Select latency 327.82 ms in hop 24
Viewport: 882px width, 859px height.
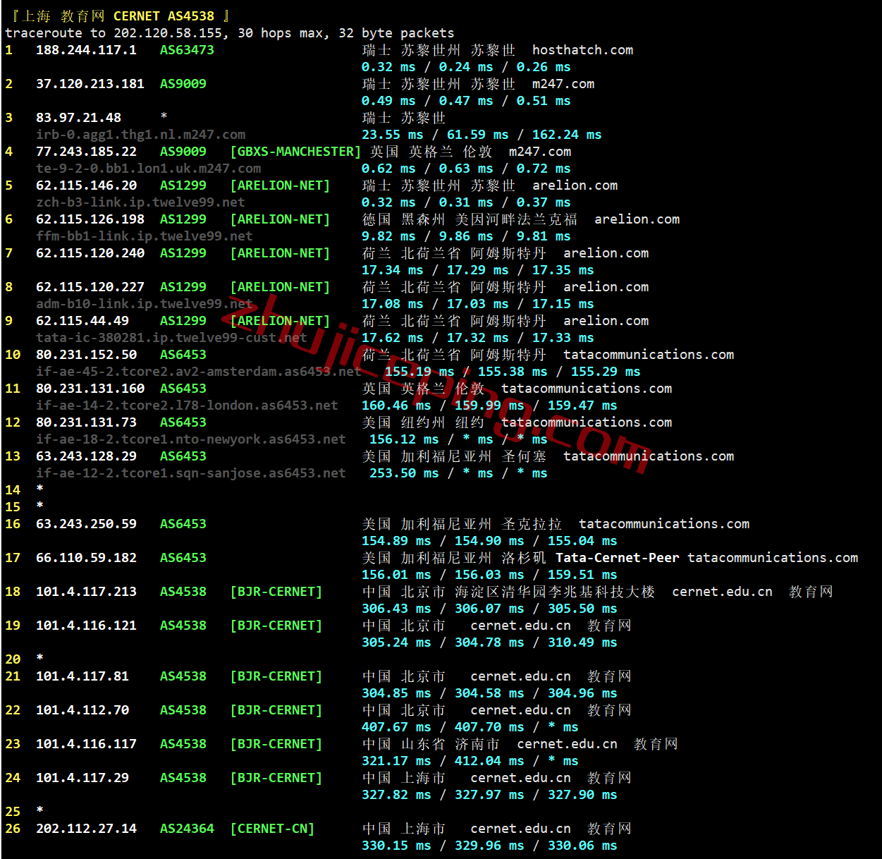pos(396,795)
